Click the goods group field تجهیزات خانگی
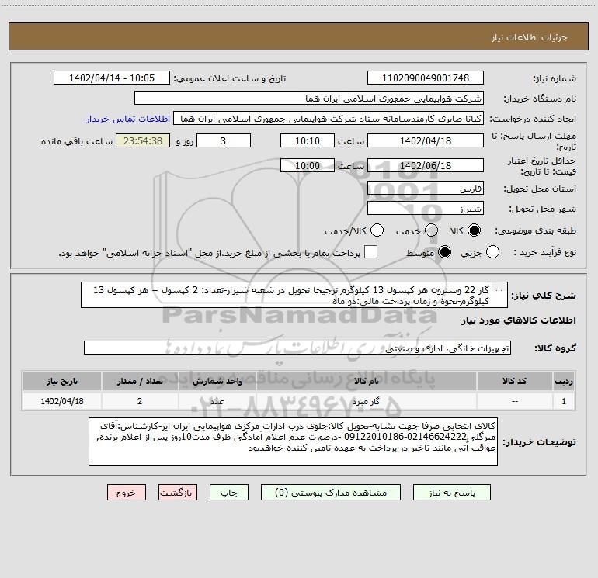 pyautogui.click(x=297, y=348)
